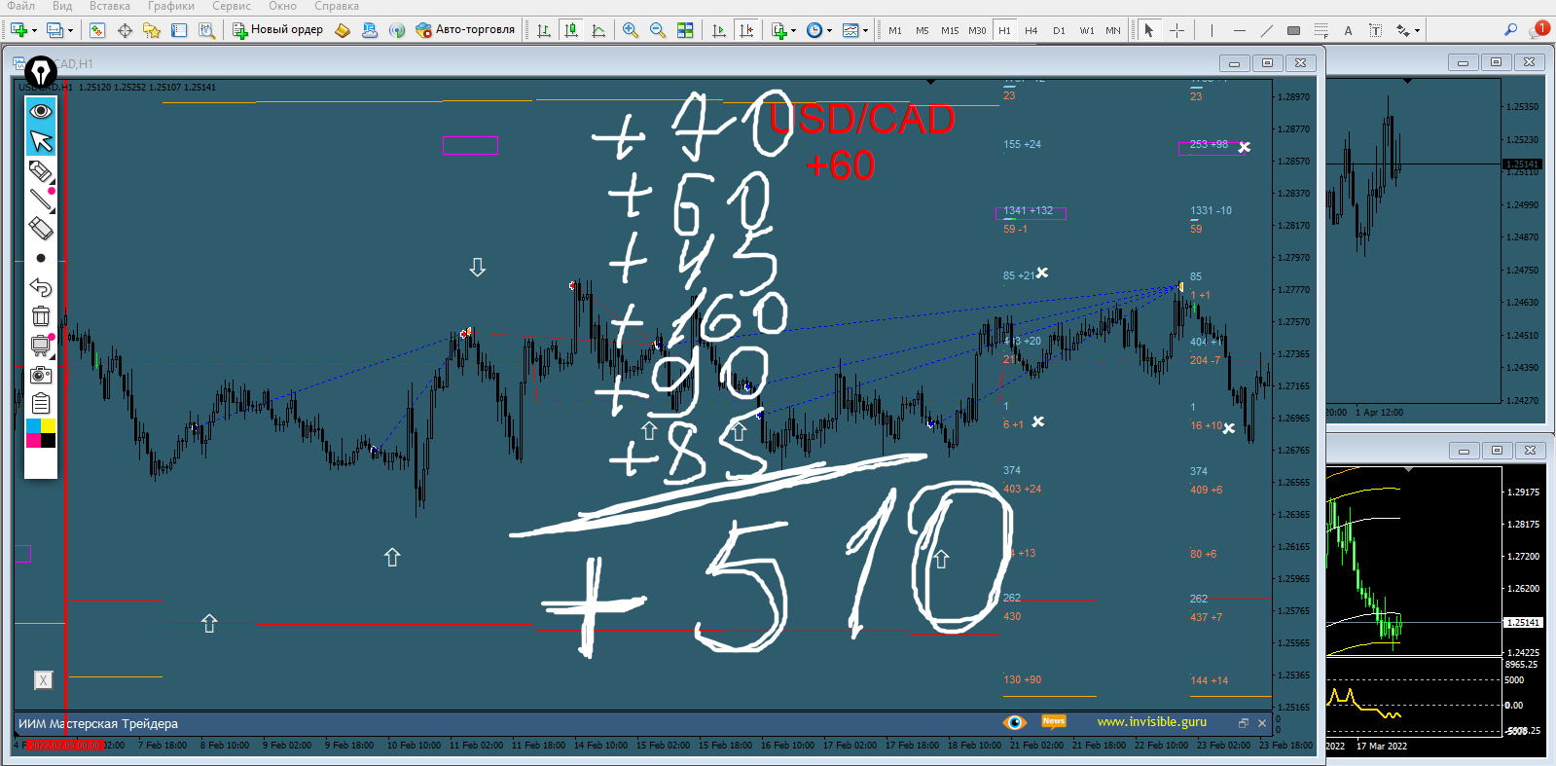
Task: Select the Fibonacci retracement tool
Action: tap(1321, 30)
